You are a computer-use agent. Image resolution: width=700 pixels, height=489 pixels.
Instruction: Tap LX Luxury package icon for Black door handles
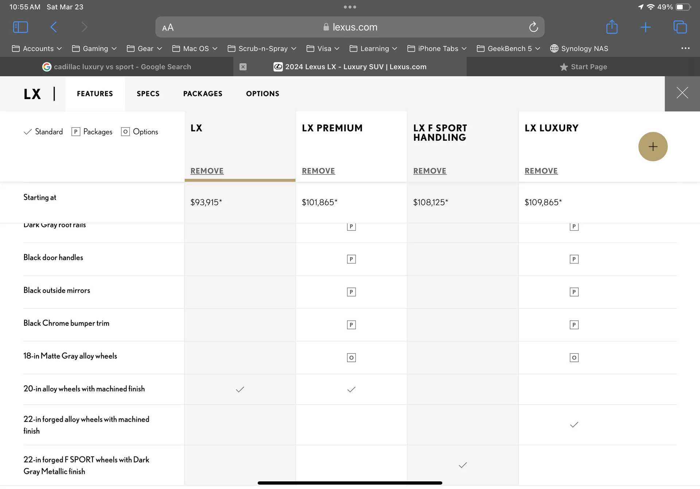574,259
